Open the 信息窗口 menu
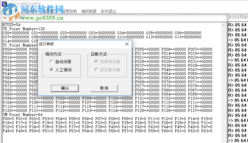248x143 pixels. [x=50, y=11]
